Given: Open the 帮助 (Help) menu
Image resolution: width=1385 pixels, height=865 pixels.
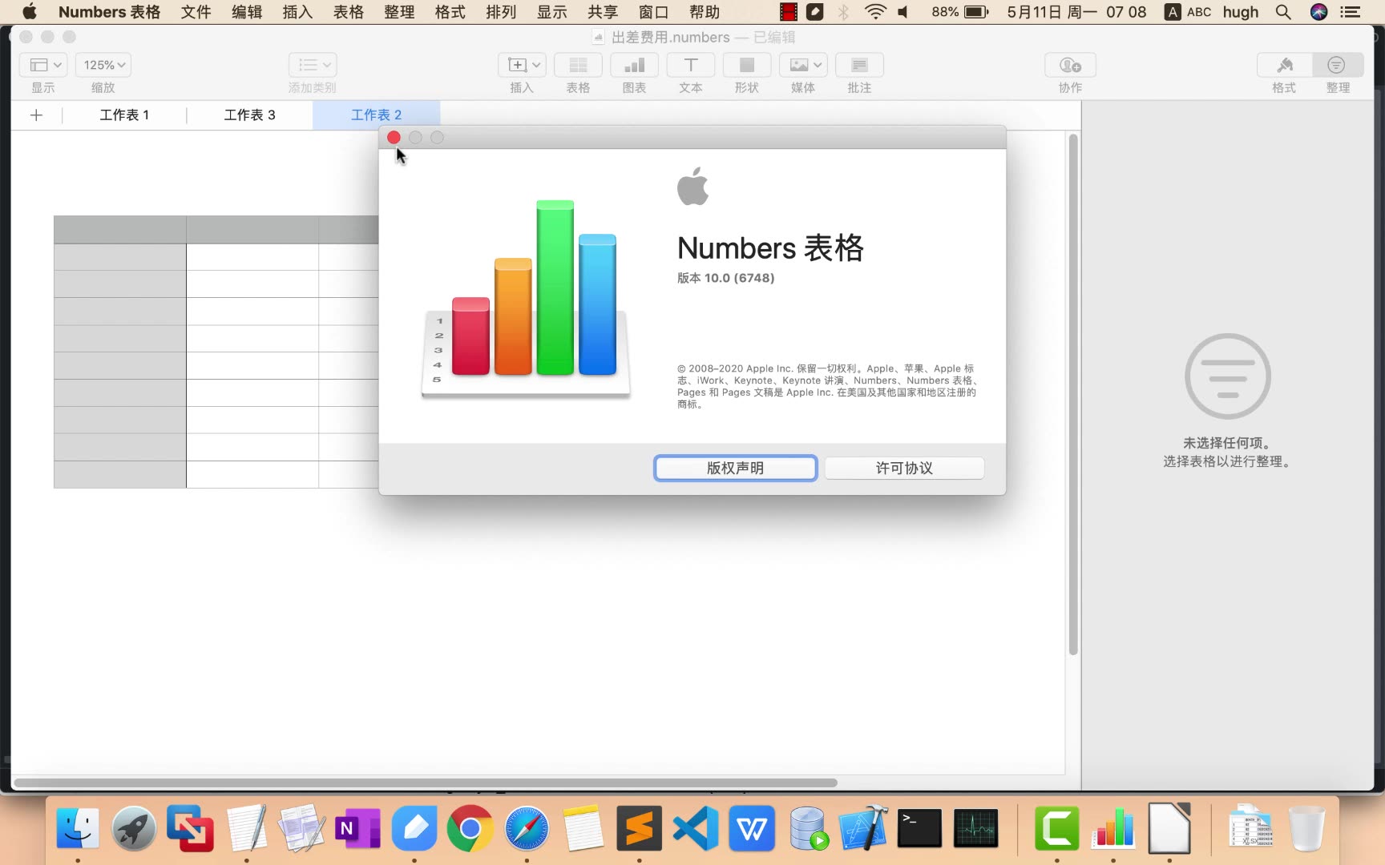Looking at the screenshot, I should click(x=705, y=12).
